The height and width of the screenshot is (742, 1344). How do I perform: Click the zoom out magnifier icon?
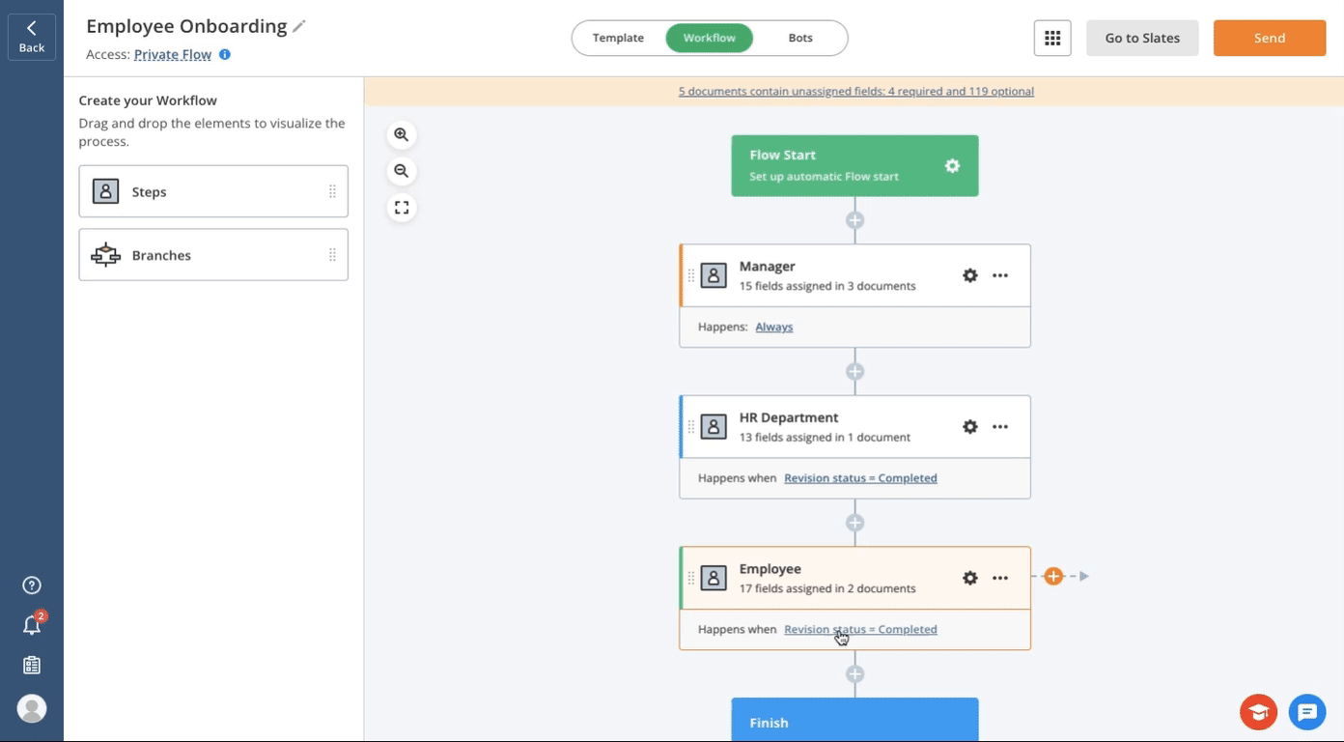tap(402, 171)
